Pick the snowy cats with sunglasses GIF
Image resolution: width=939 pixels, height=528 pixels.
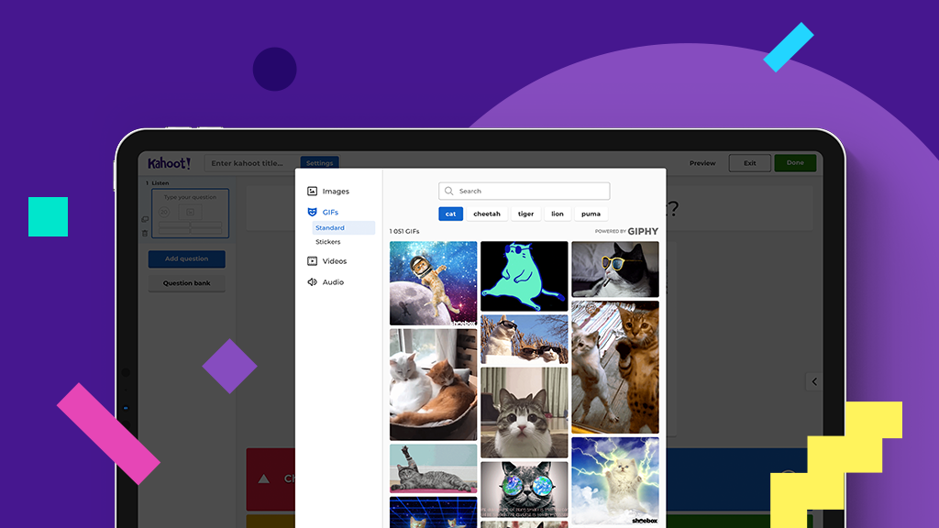[524, 339]
